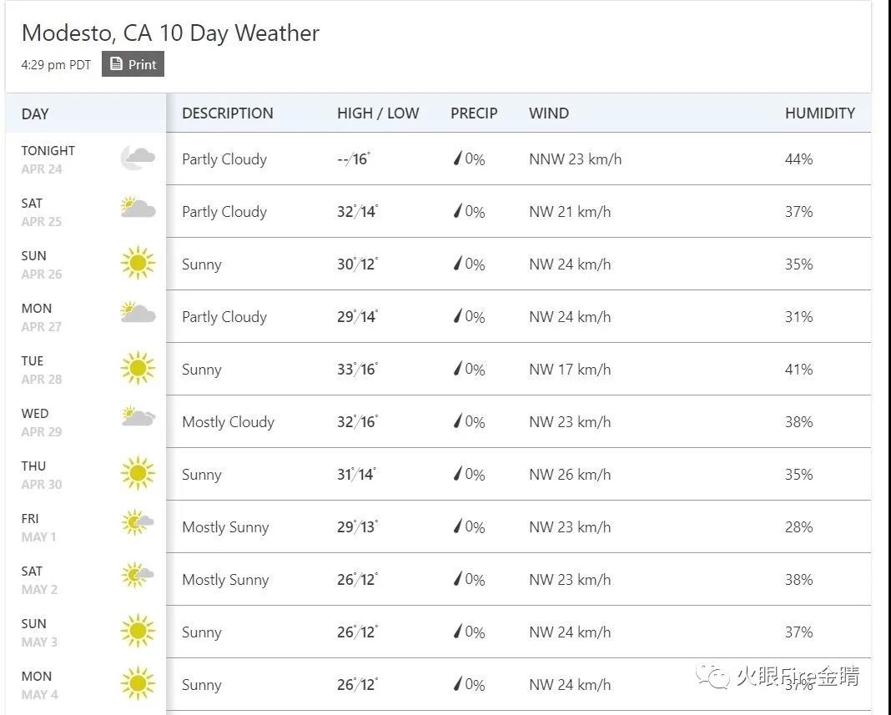Select the HUMIDITY column header
This screenshot has height=715, width=891.
(x=820, y=113)
